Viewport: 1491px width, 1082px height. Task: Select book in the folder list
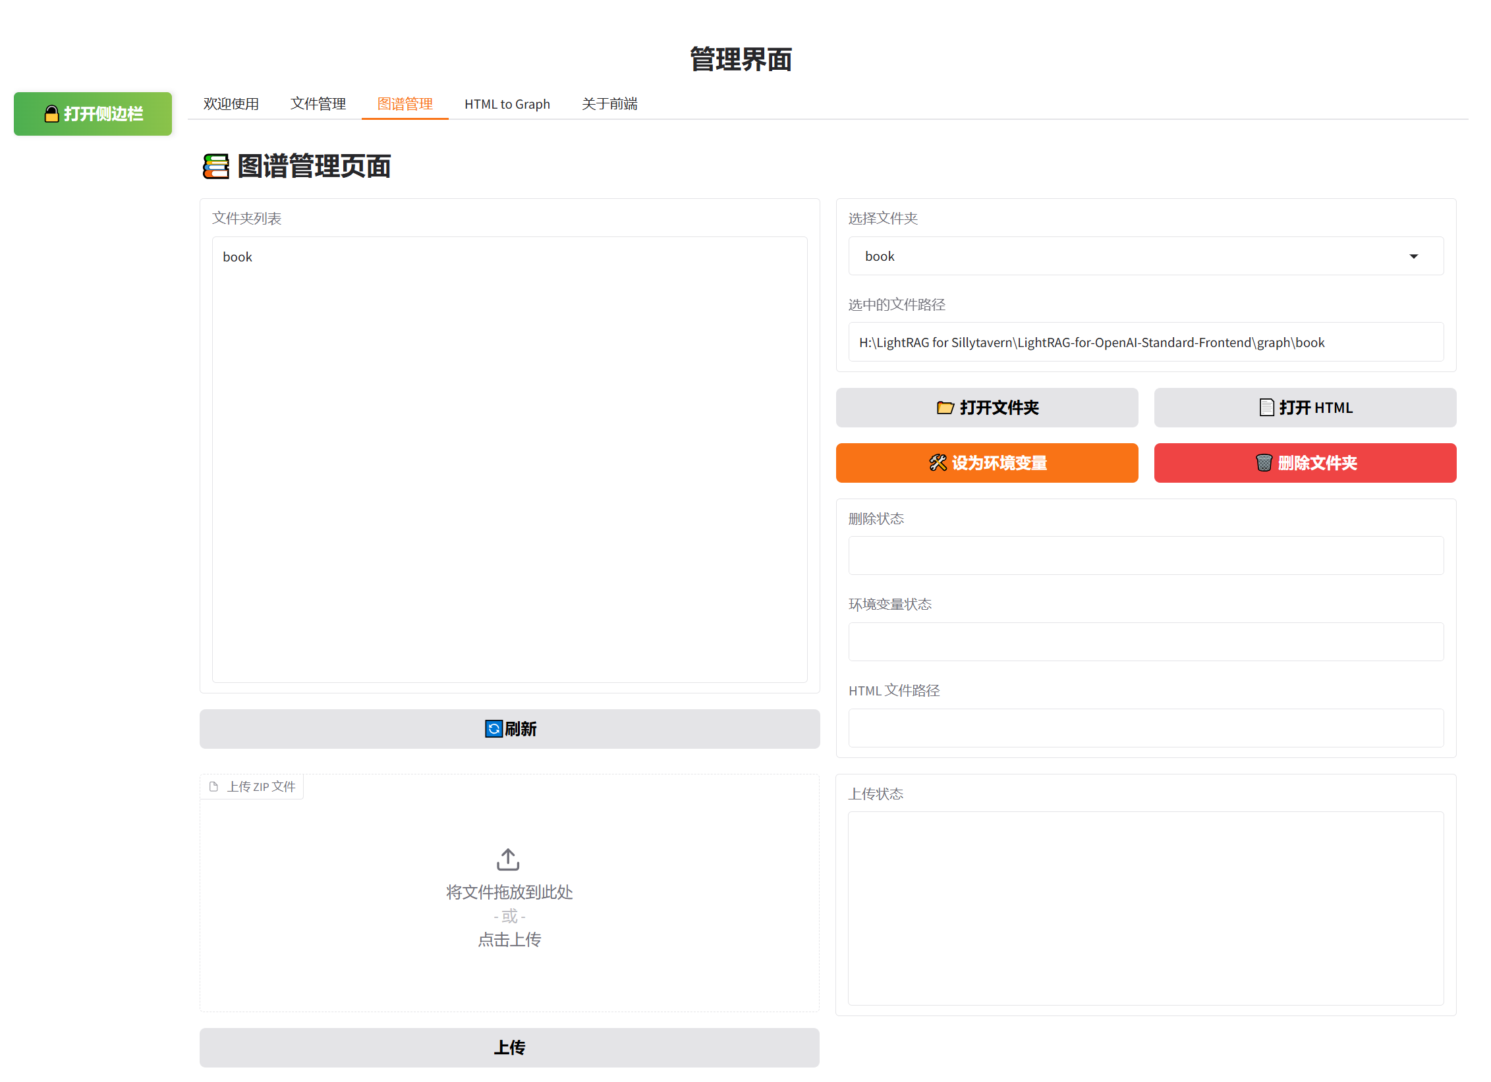pyautogui.click(x=237, y=256)
